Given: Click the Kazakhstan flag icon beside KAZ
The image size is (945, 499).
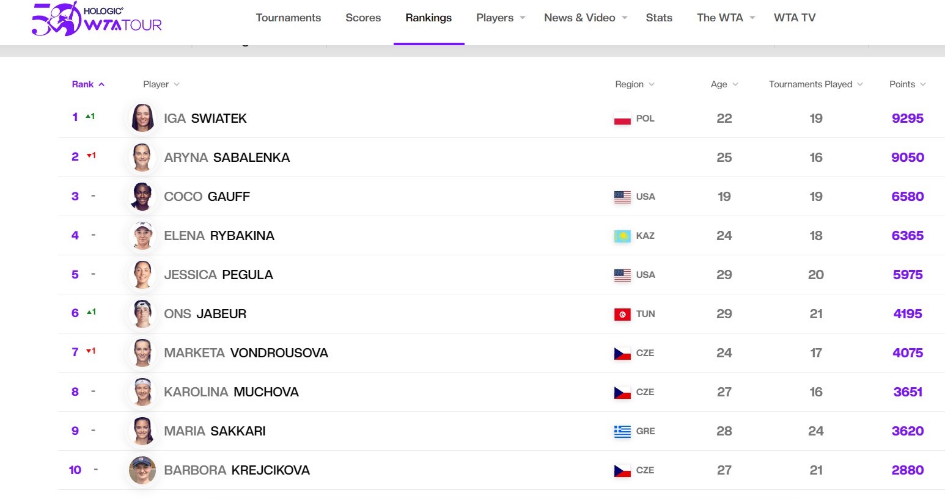Looking at the screenshot, I should point(622,236).
